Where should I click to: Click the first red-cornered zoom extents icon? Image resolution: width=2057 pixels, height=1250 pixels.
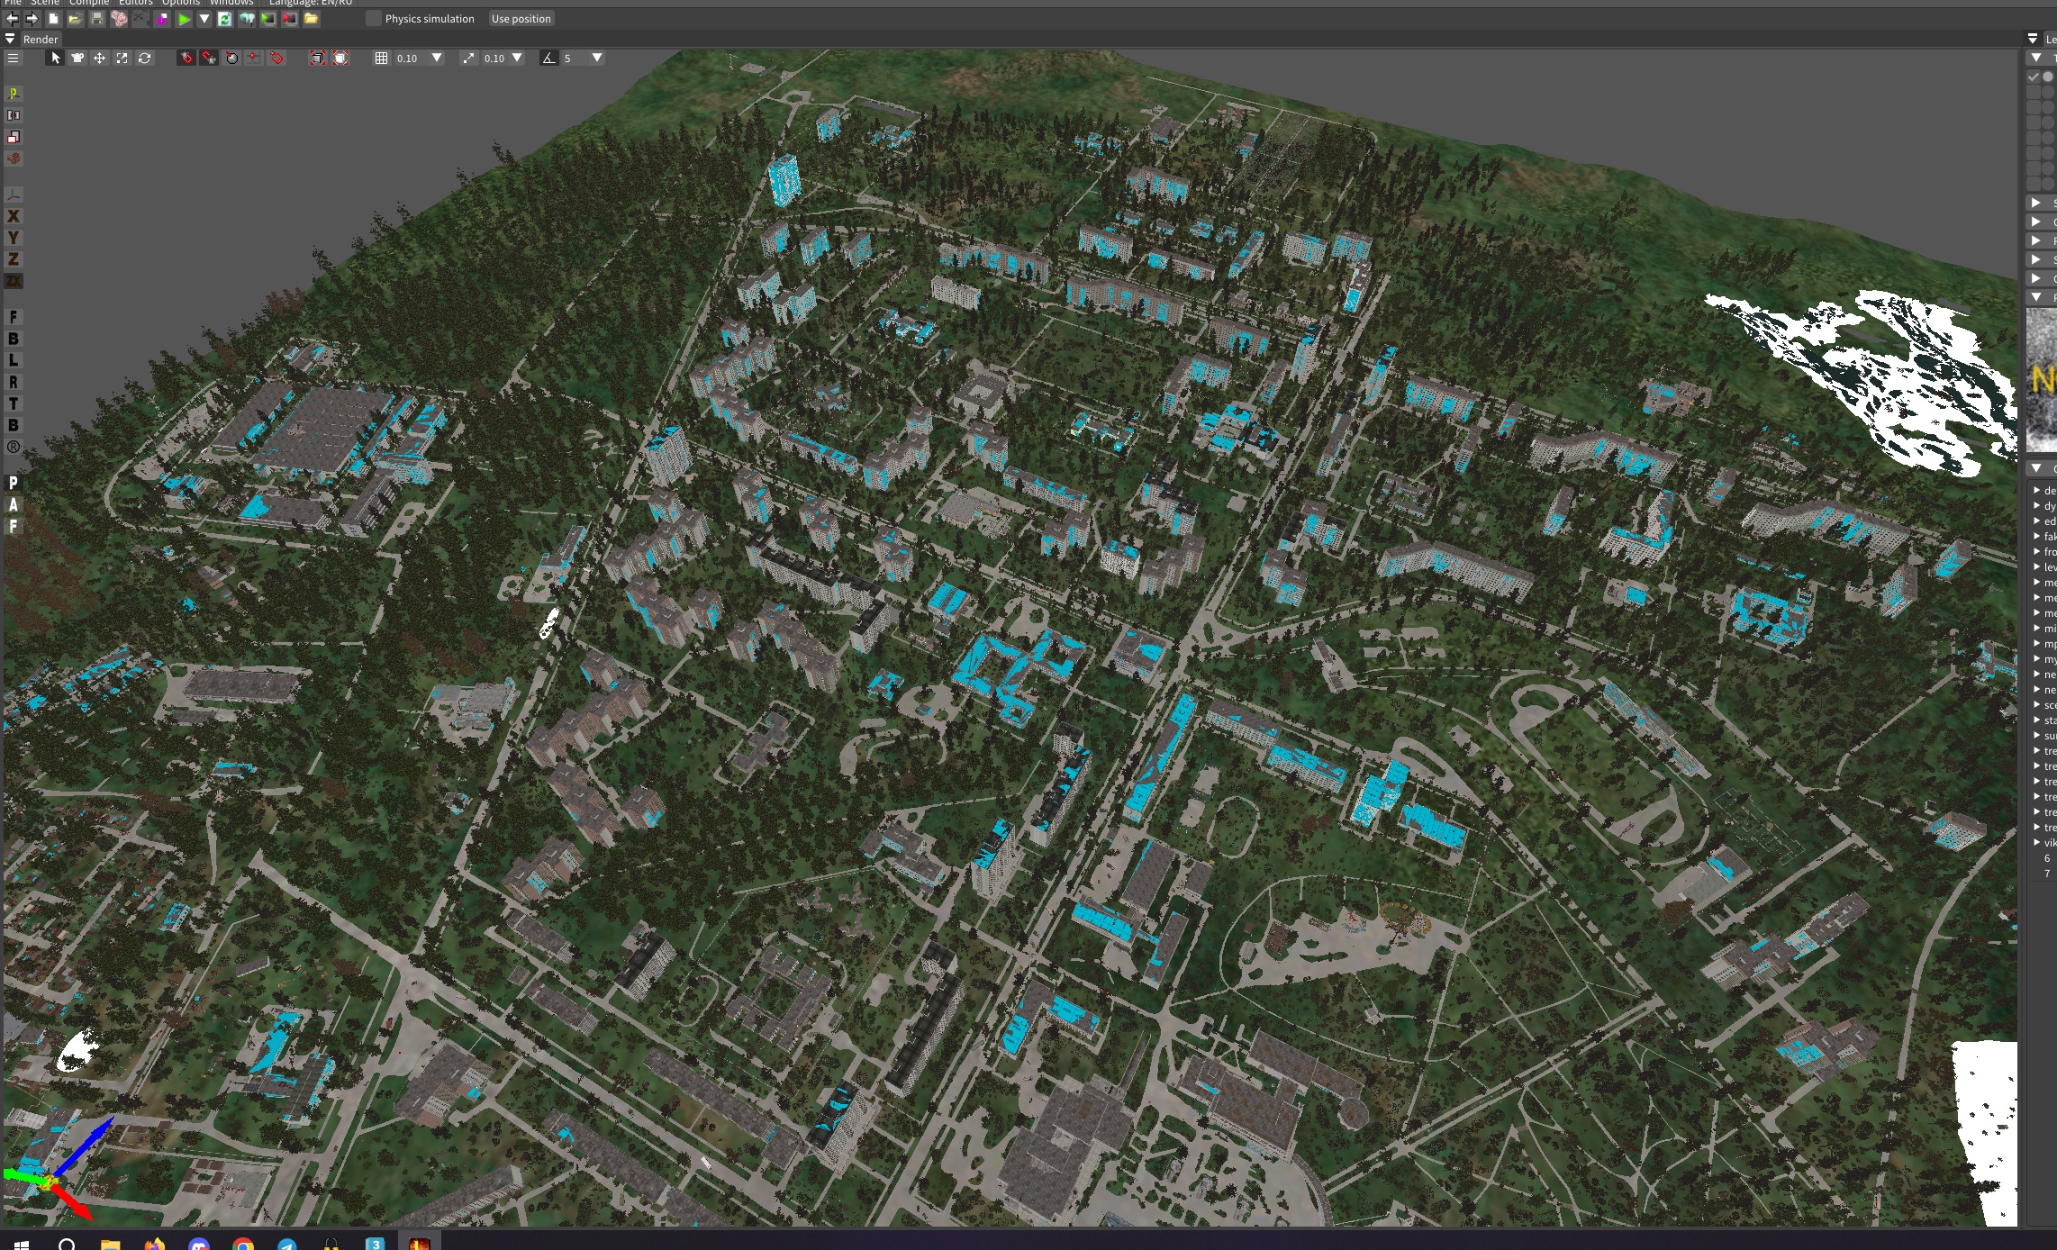tap(318, 58)
